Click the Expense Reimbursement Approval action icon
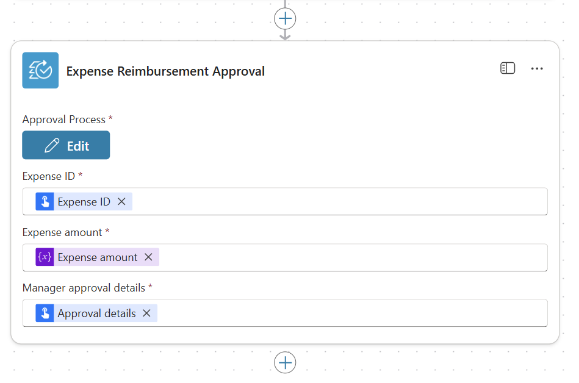This screenshot has height=383, width=579. pos(40,70)
